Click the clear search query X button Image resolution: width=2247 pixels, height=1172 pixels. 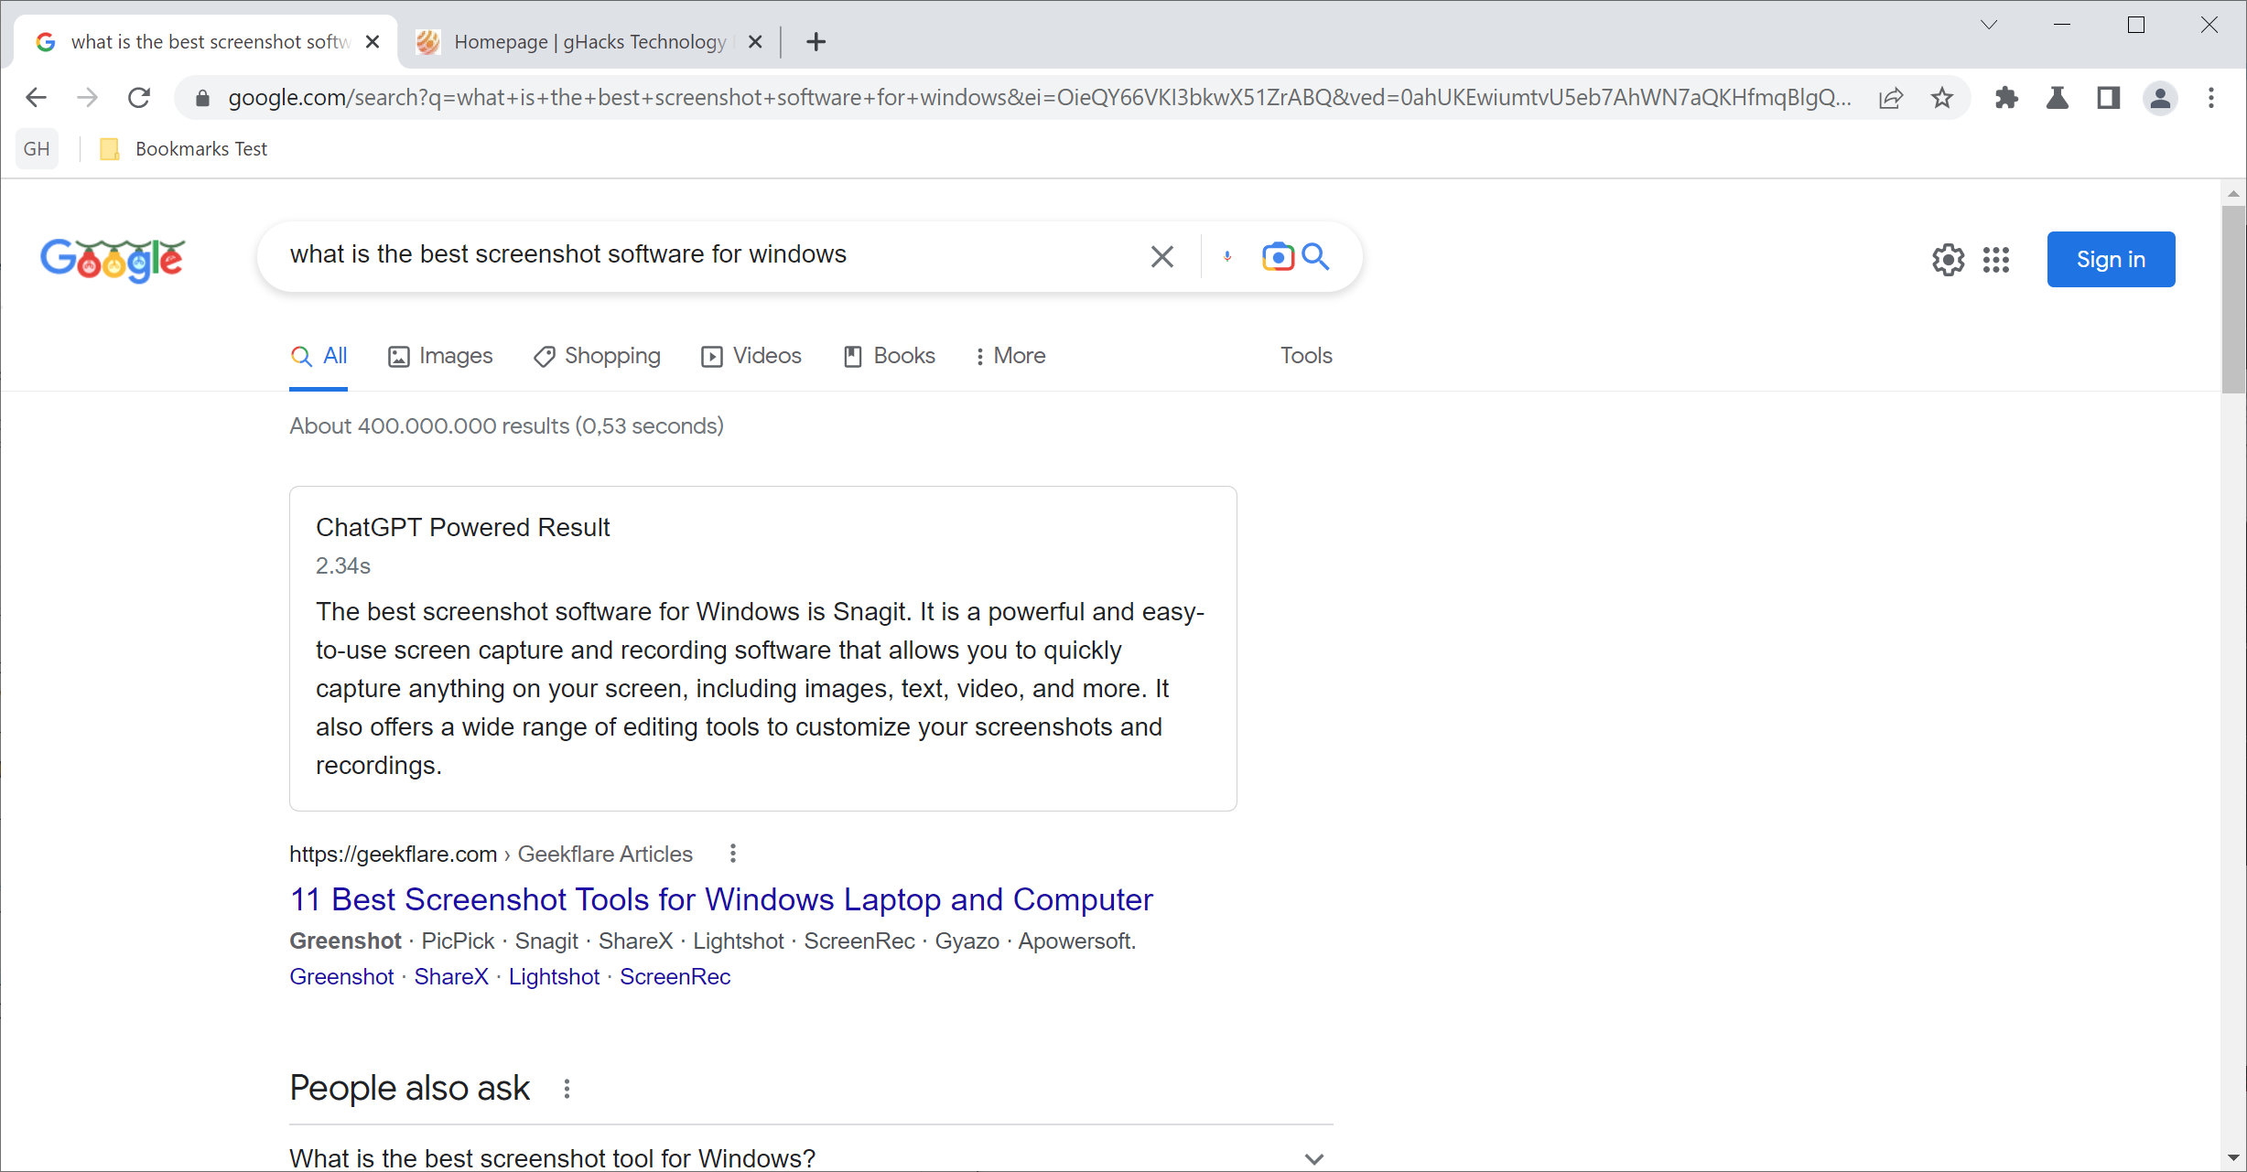(x=1162, y=255)
